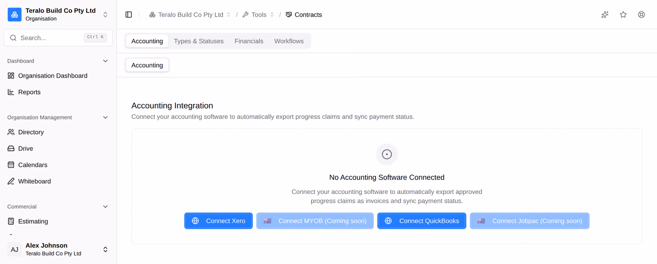Click Connect MYOB (Coming soon) button

click(315, 221)
